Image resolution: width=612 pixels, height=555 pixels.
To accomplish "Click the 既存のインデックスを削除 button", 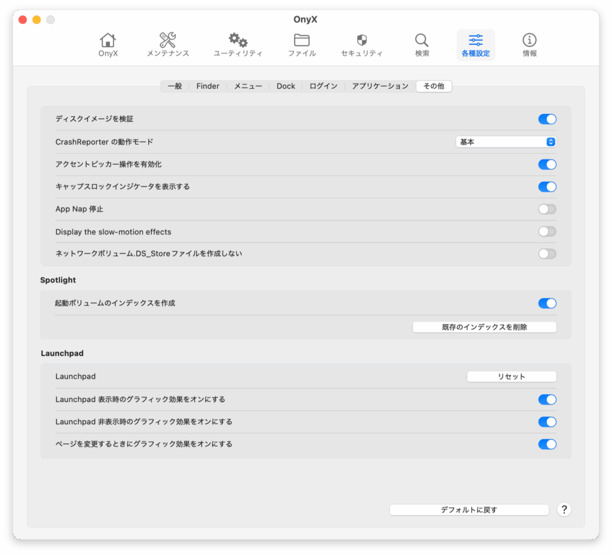I will pos(484,327).
